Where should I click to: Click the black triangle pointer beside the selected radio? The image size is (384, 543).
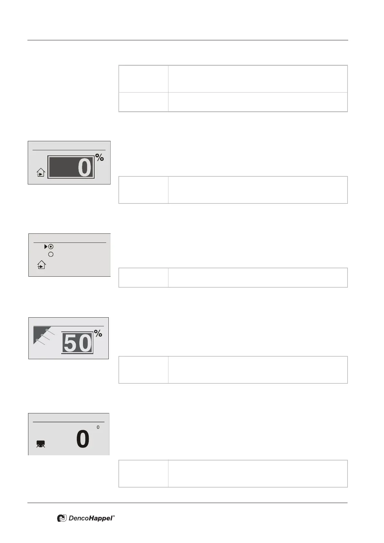(46, 247)
